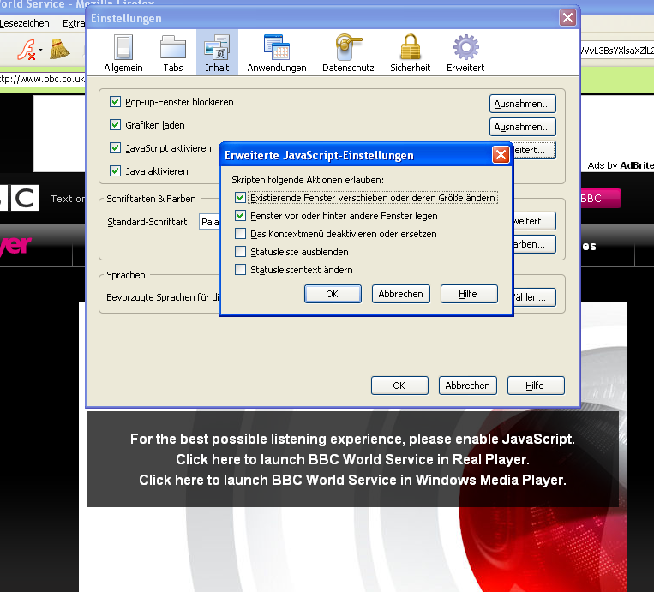
Task: Switch to the Tabs settings pane
Action: (x=172, y=53)
